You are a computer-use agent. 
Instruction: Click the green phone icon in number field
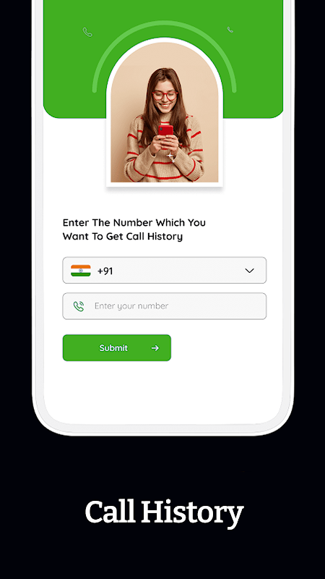point(79,306)
